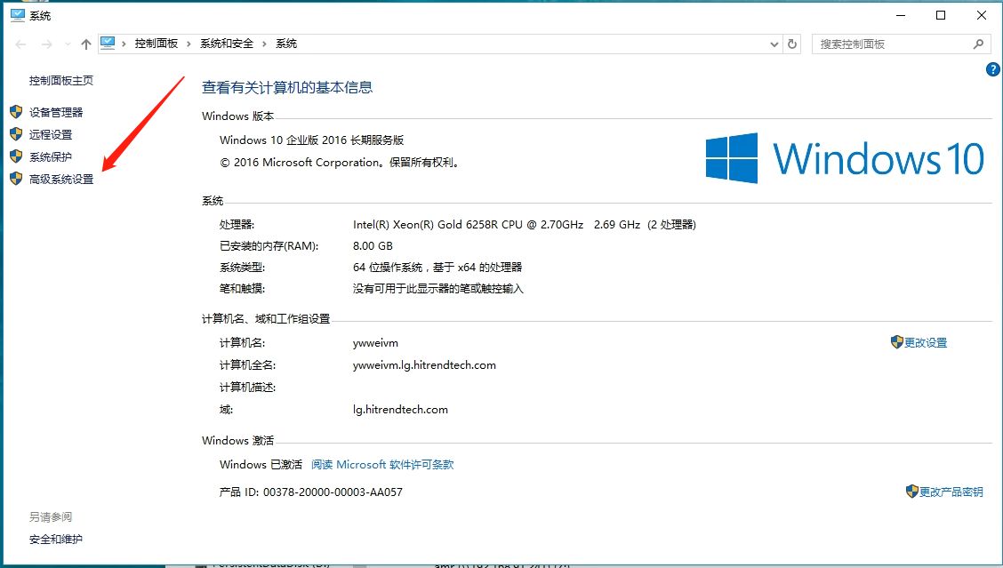The width and height of the screenshot is (1003, 568).
Task: Select installed RAM value 8.00 GB
Action: (373, 246)
